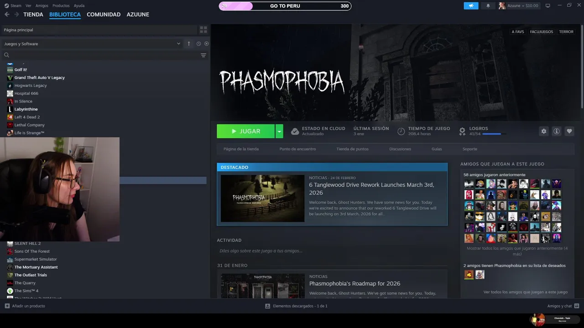Click the library search magnifier icon
The image size is (584, 328).
pos(6,55)
